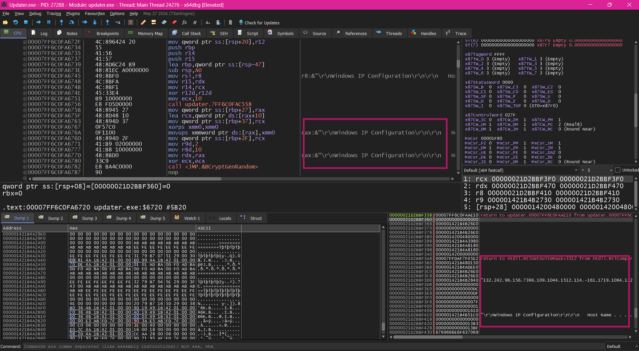The height and width of the screenshot is (351, 639).
Task: Click the stack panel horizontal scrollbar thumb
Action: pos(428,337)
